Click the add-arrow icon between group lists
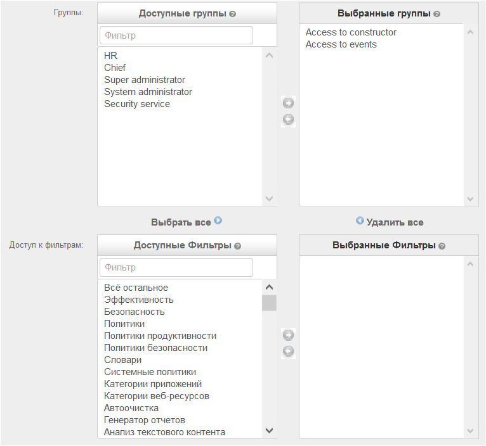Viewport: 486px width, 446px height. point(288,103)
